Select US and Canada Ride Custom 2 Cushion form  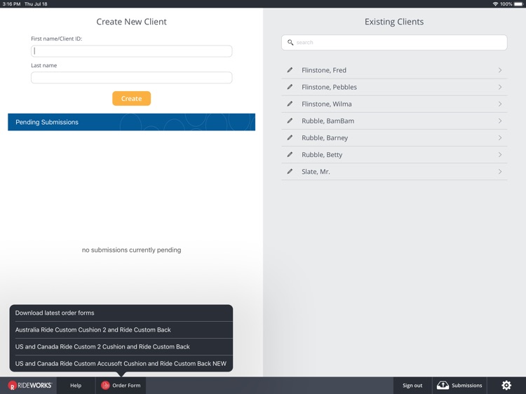coord(121,346)
